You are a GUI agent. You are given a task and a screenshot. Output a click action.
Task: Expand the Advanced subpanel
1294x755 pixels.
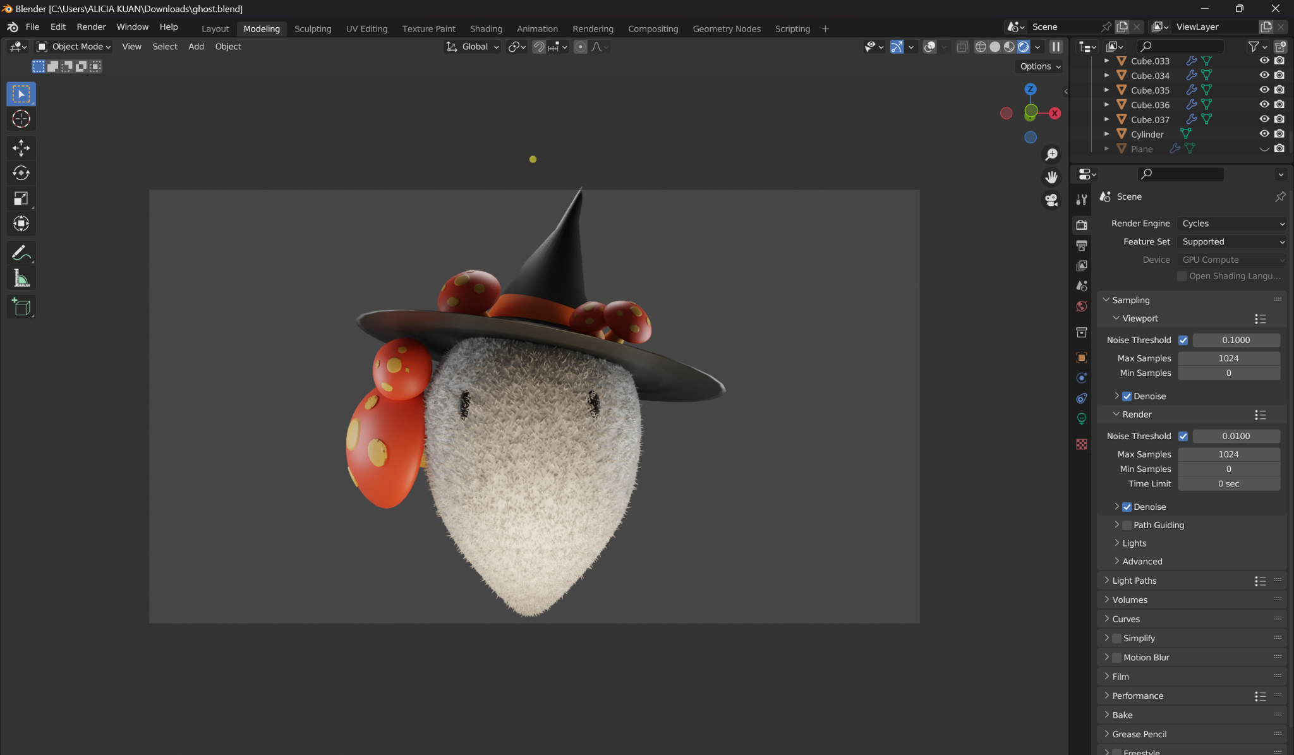pyautogui.click(x=1142, y=562)
